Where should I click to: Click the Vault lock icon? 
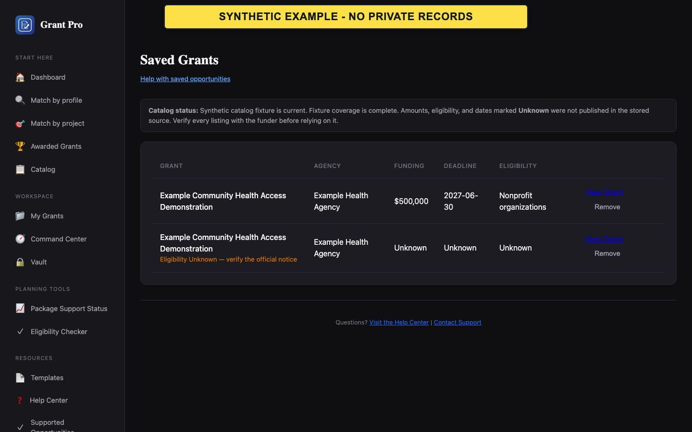click(x=20, y=262)
